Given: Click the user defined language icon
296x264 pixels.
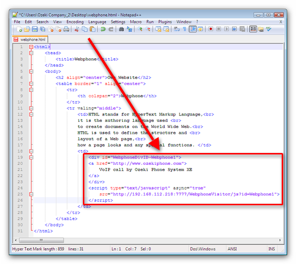Looking at the screenshot, I should [x=200, y=29].
